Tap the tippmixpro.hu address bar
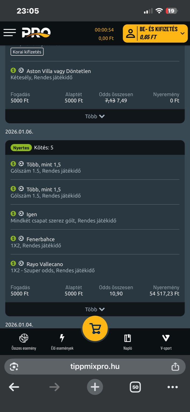The image size is (190, 412). (x=95, y=366)
